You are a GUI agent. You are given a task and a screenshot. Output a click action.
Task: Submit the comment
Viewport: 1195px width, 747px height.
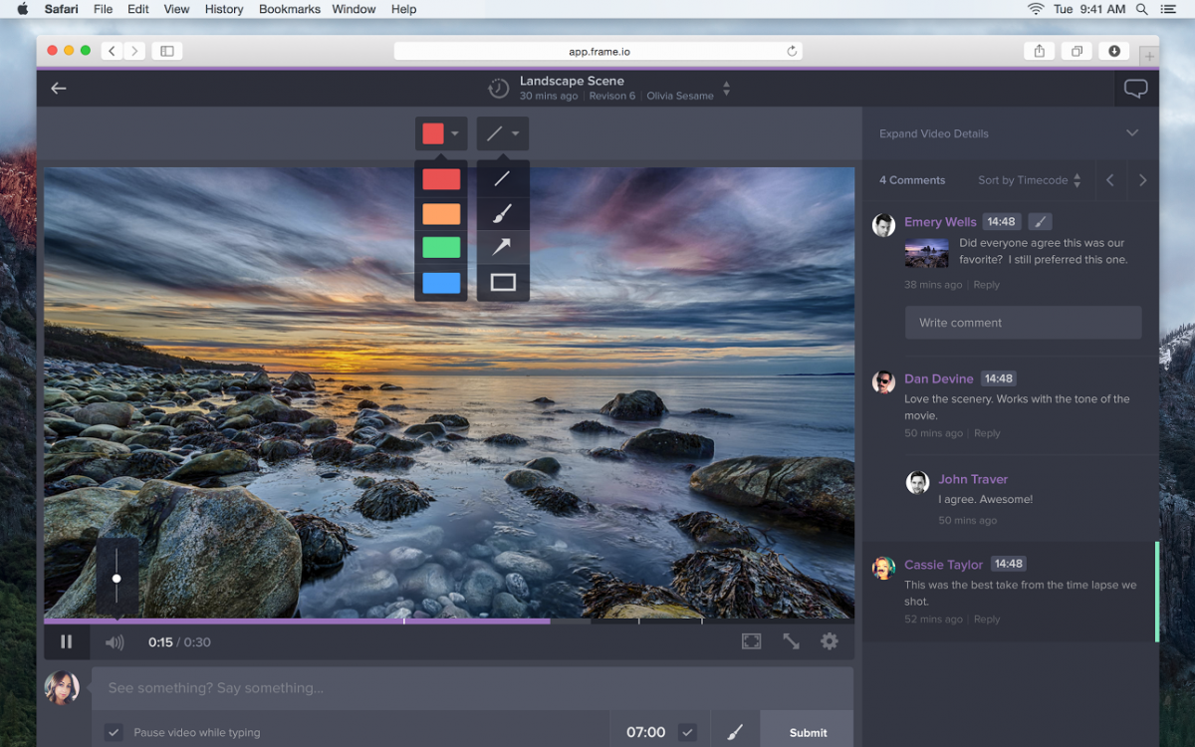coord(807,732)
